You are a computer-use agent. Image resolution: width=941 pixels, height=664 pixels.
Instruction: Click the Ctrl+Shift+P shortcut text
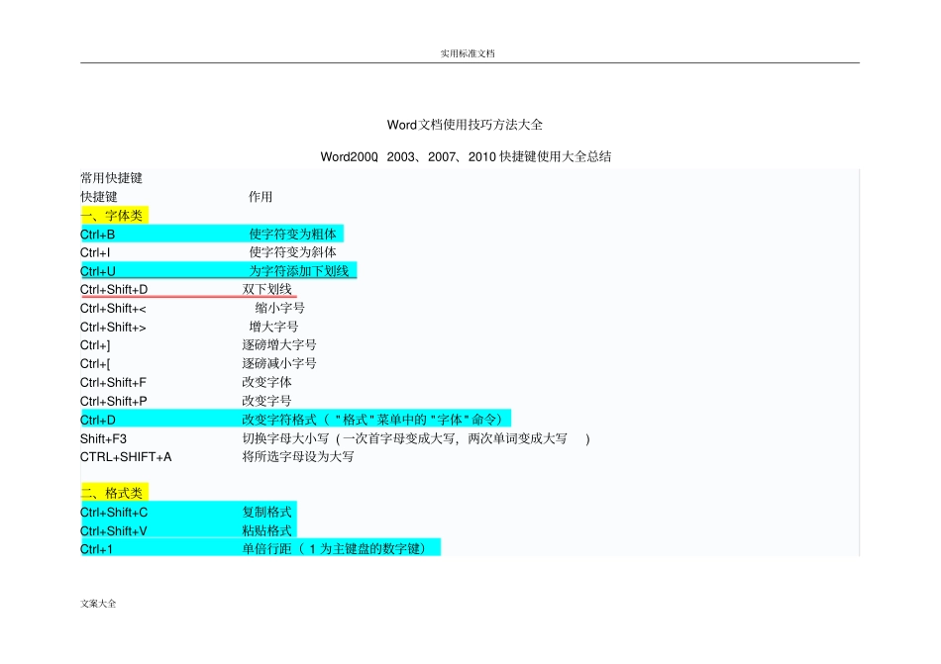click(114, 401)
